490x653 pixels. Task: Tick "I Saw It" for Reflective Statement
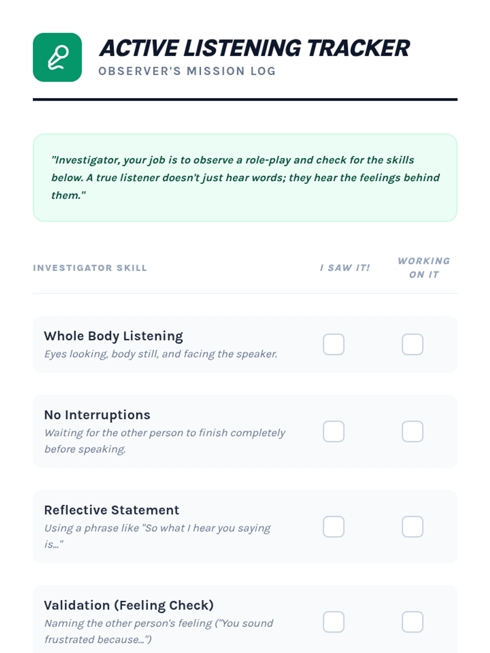pyautogui.click(x=334, y=526)
